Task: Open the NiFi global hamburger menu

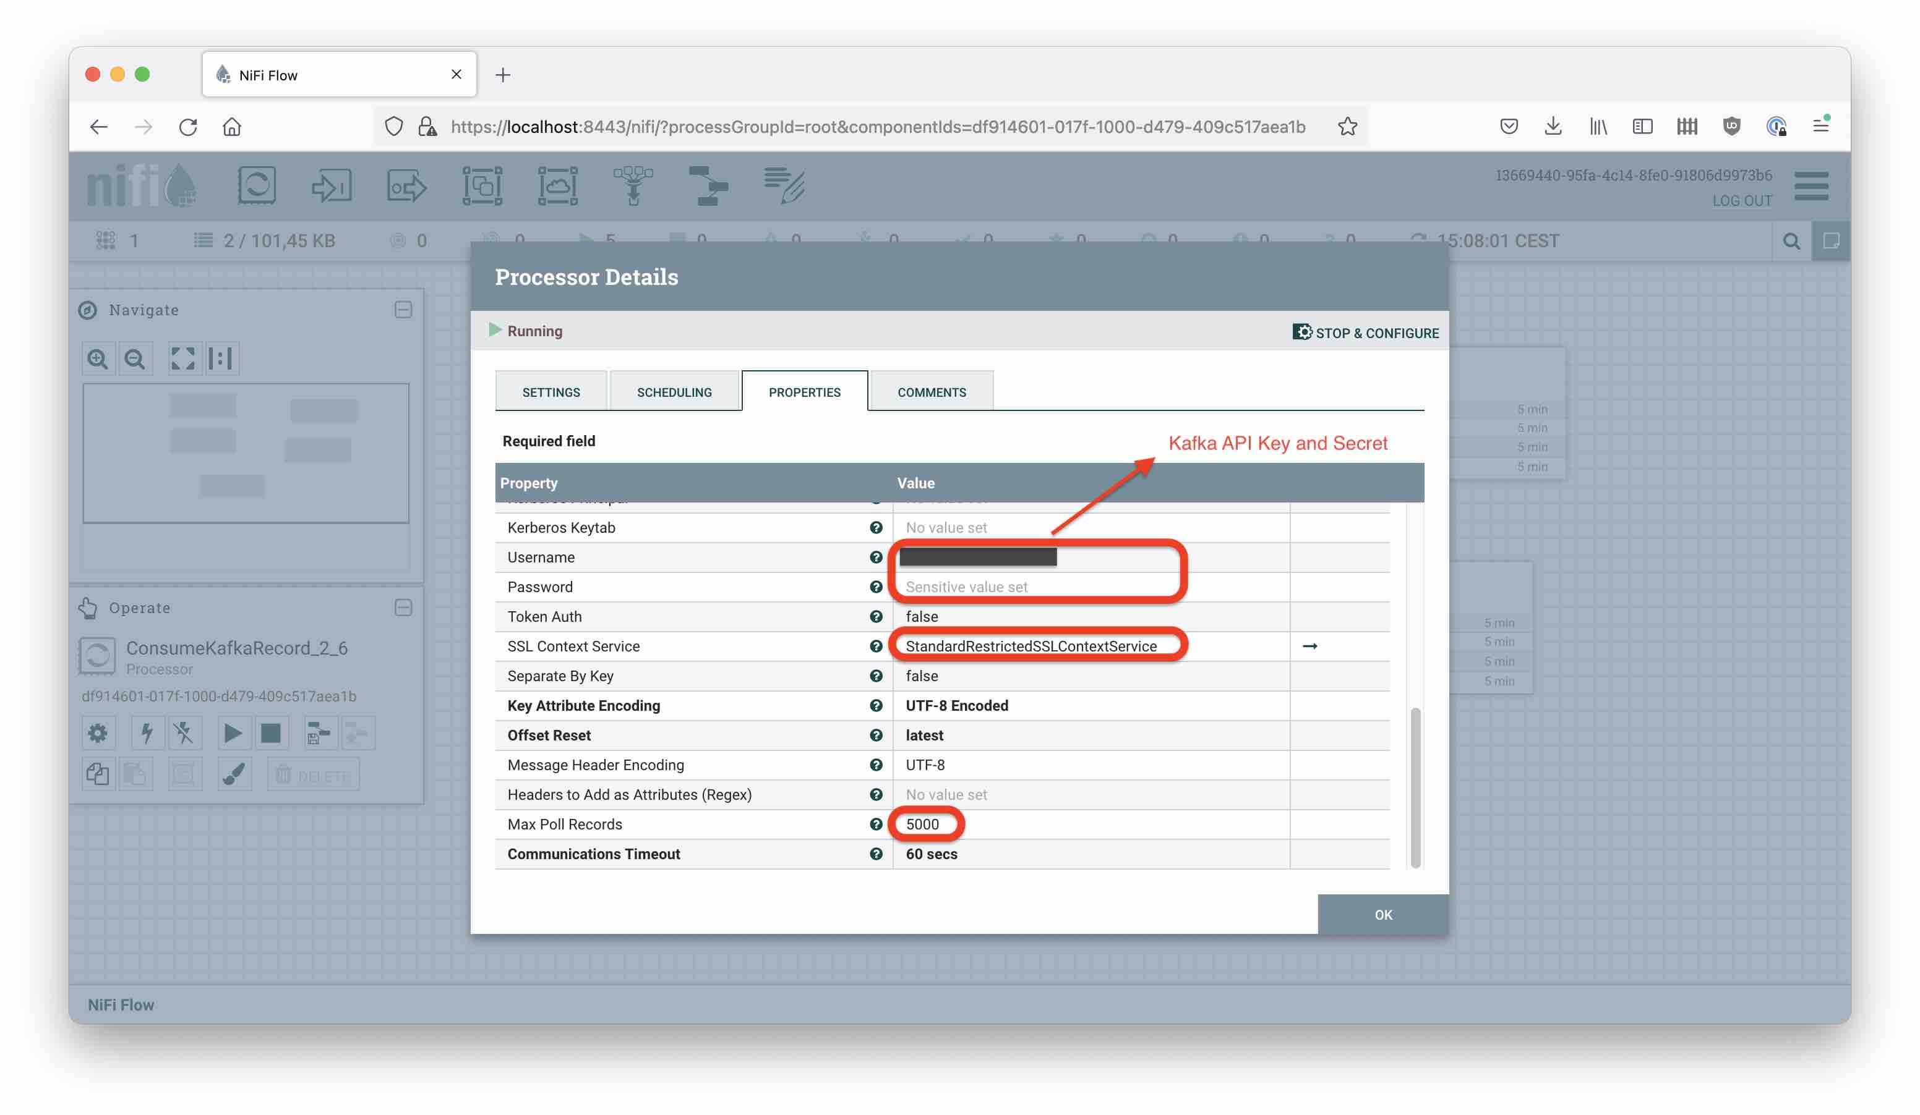Action: tap(1811, 185)
